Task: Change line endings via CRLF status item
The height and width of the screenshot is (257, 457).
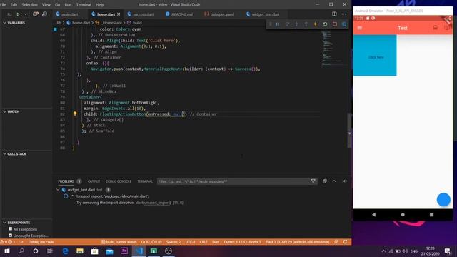Action: point(204,242)
